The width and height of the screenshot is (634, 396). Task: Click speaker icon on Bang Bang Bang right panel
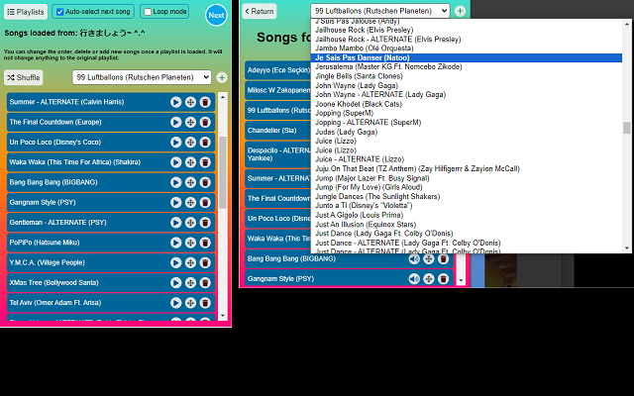click(x=414, y=259)
